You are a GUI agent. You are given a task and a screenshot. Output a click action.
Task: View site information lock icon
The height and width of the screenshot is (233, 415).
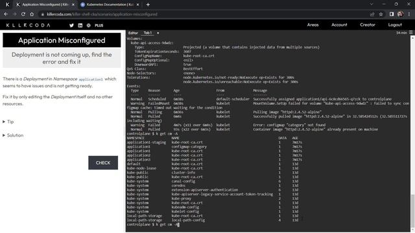point(42,14)
